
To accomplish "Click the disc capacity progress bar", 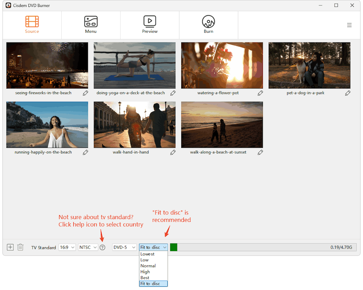I will pos(263,247).
